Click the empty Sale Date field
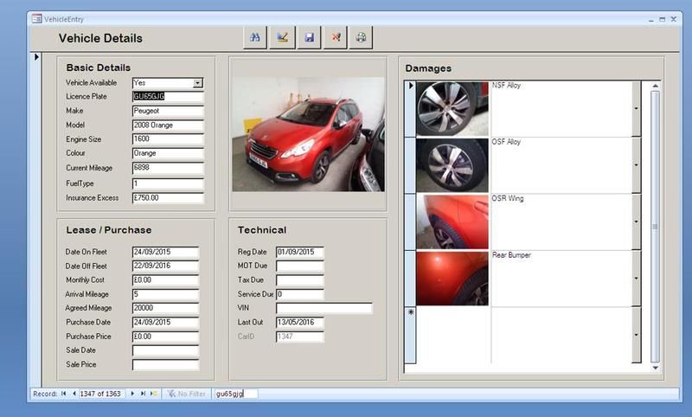The height and width of the screenshot is (417, 692). click(165, 350)
